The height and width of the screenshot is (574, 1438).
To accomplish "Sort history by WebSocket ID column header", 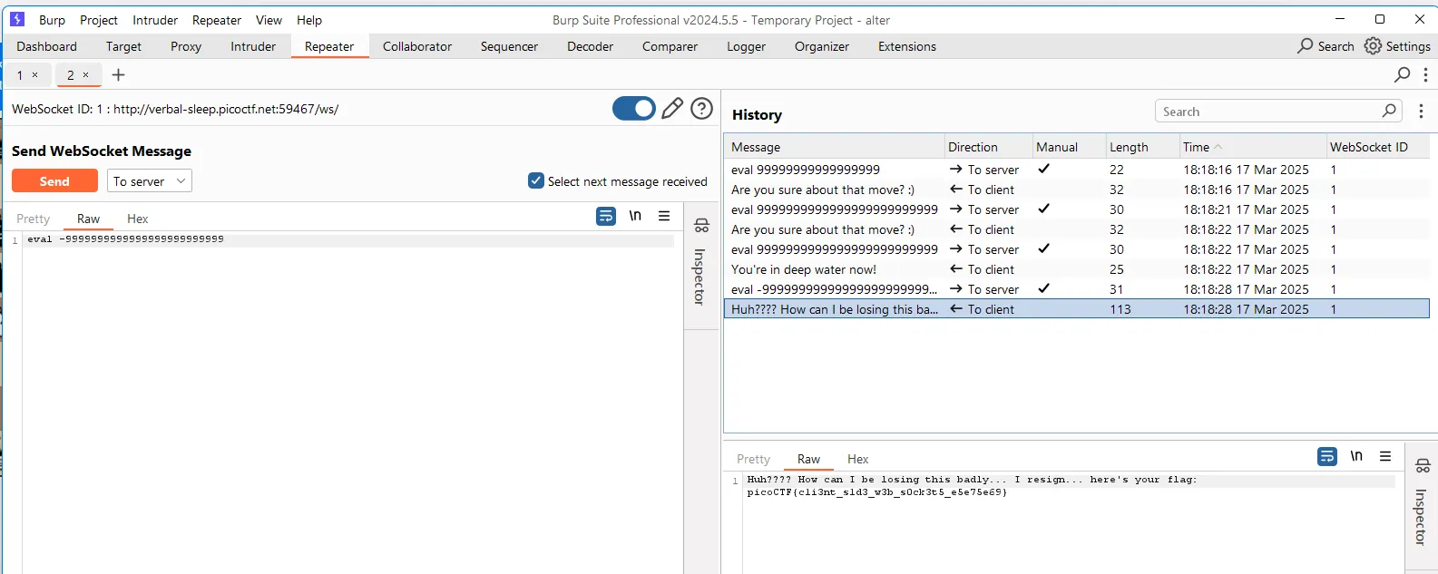I will [x=1377, y=147].
